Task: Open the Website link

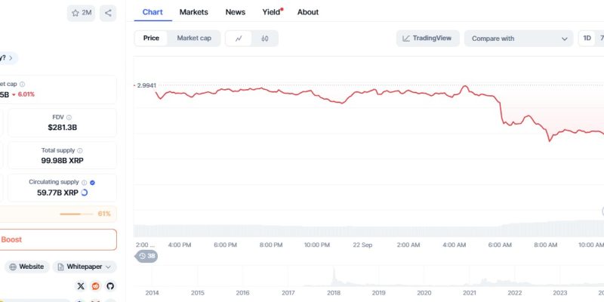Action: point(26,267)
